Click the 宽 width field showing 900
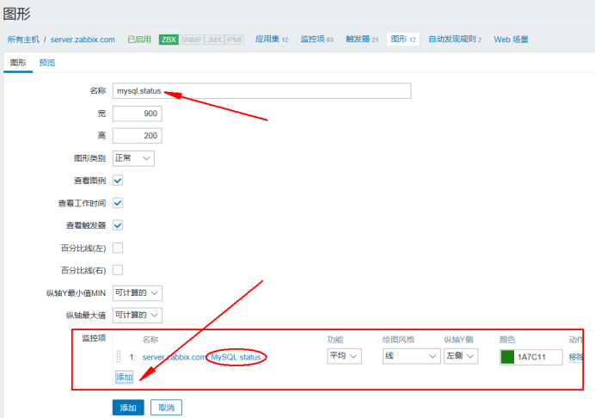This screenshot has height=418, width=595. pos(138,114)
